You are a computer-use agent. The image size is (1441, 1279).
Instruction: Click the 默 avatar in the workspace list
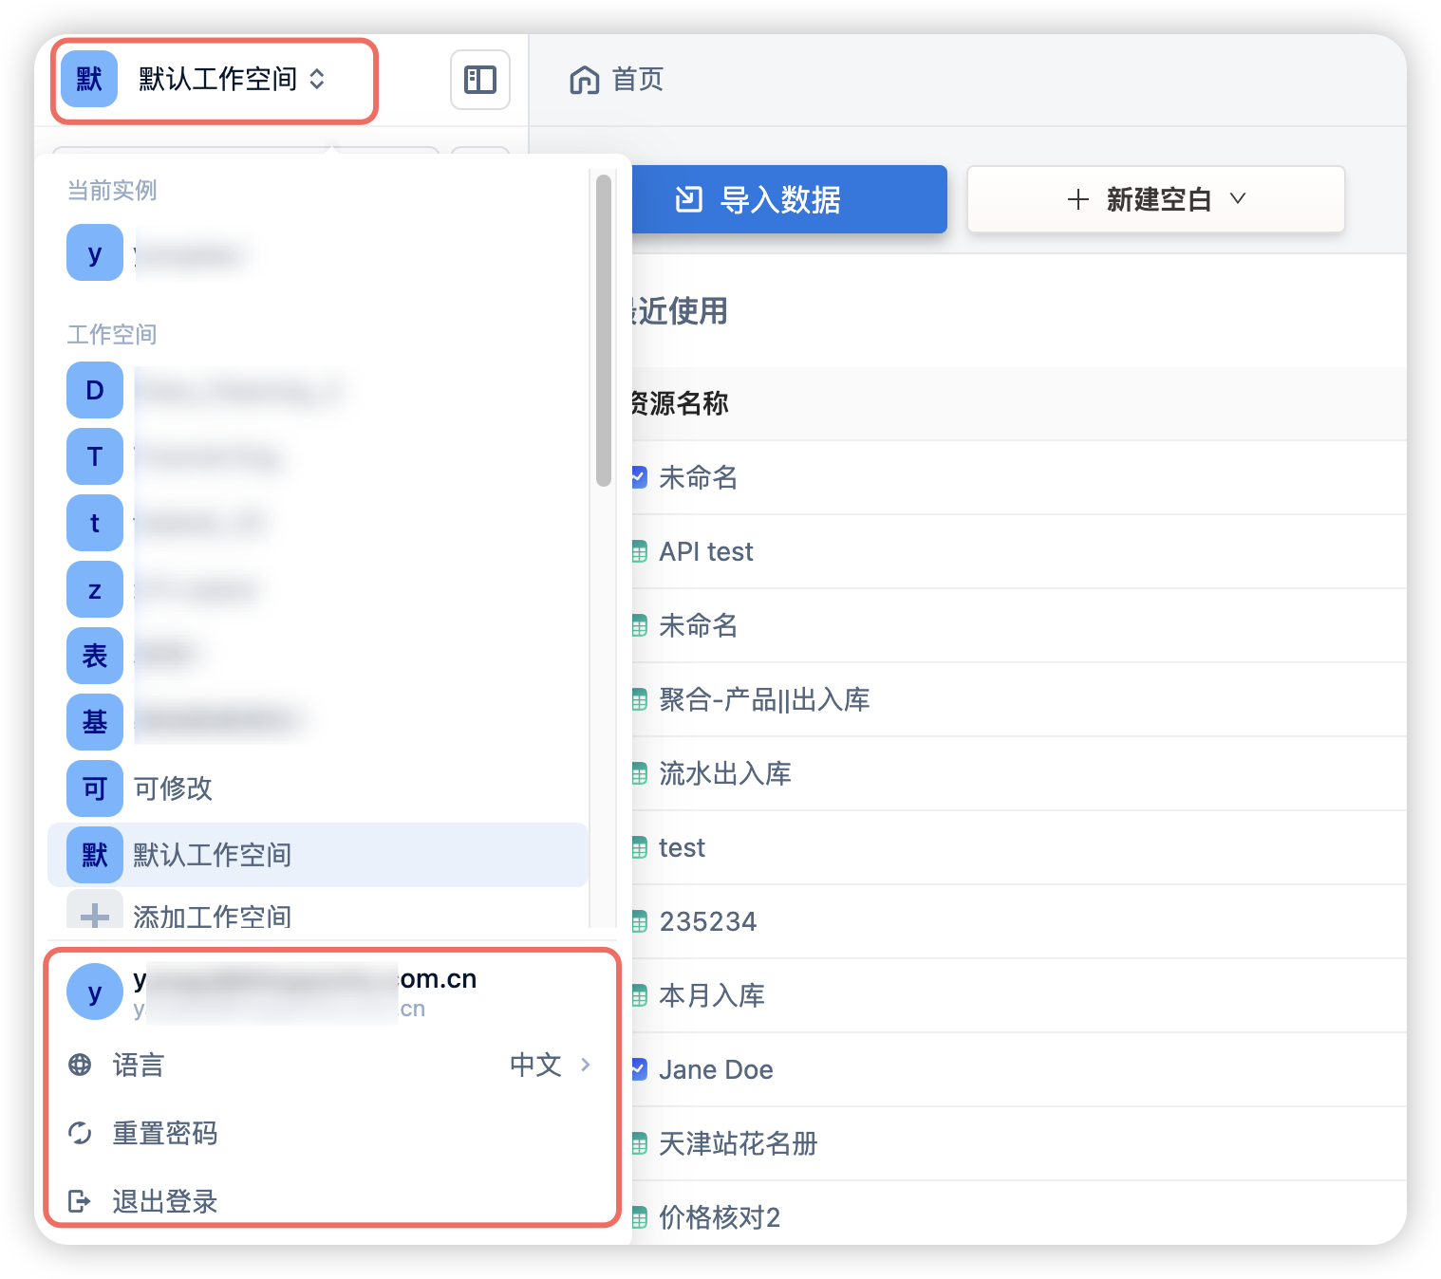tap(95, 855)
